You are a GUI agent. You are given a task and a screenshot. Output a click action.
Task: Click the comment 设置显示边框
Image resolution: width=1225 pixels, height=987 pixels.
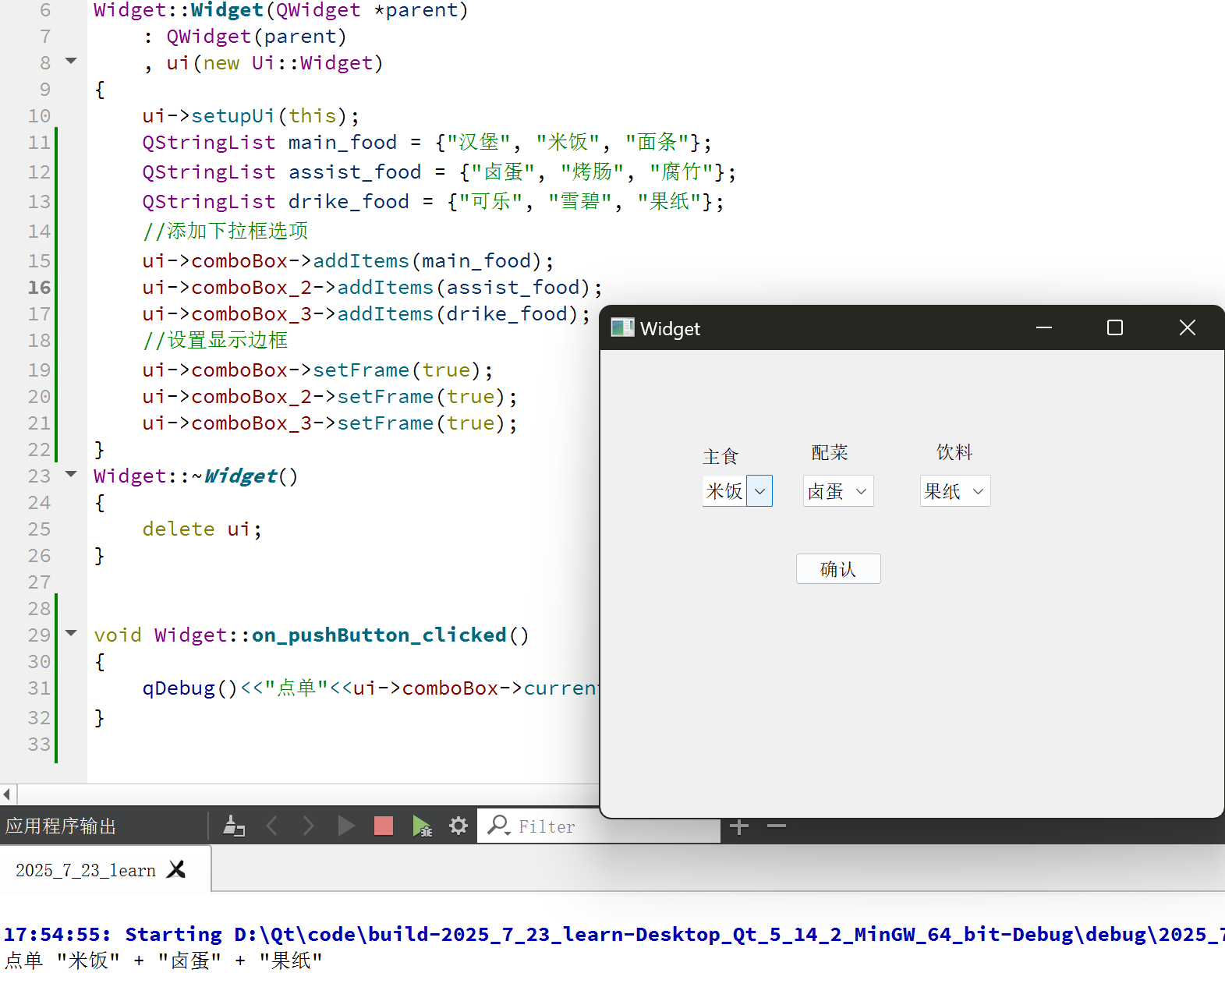click(215, 341)
